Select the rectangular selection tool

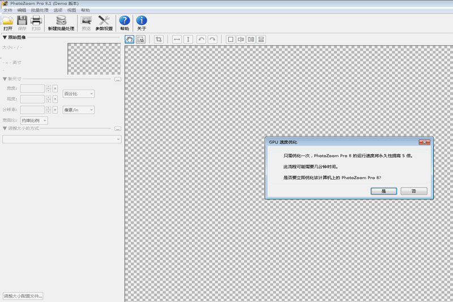[x=140, y=39]
